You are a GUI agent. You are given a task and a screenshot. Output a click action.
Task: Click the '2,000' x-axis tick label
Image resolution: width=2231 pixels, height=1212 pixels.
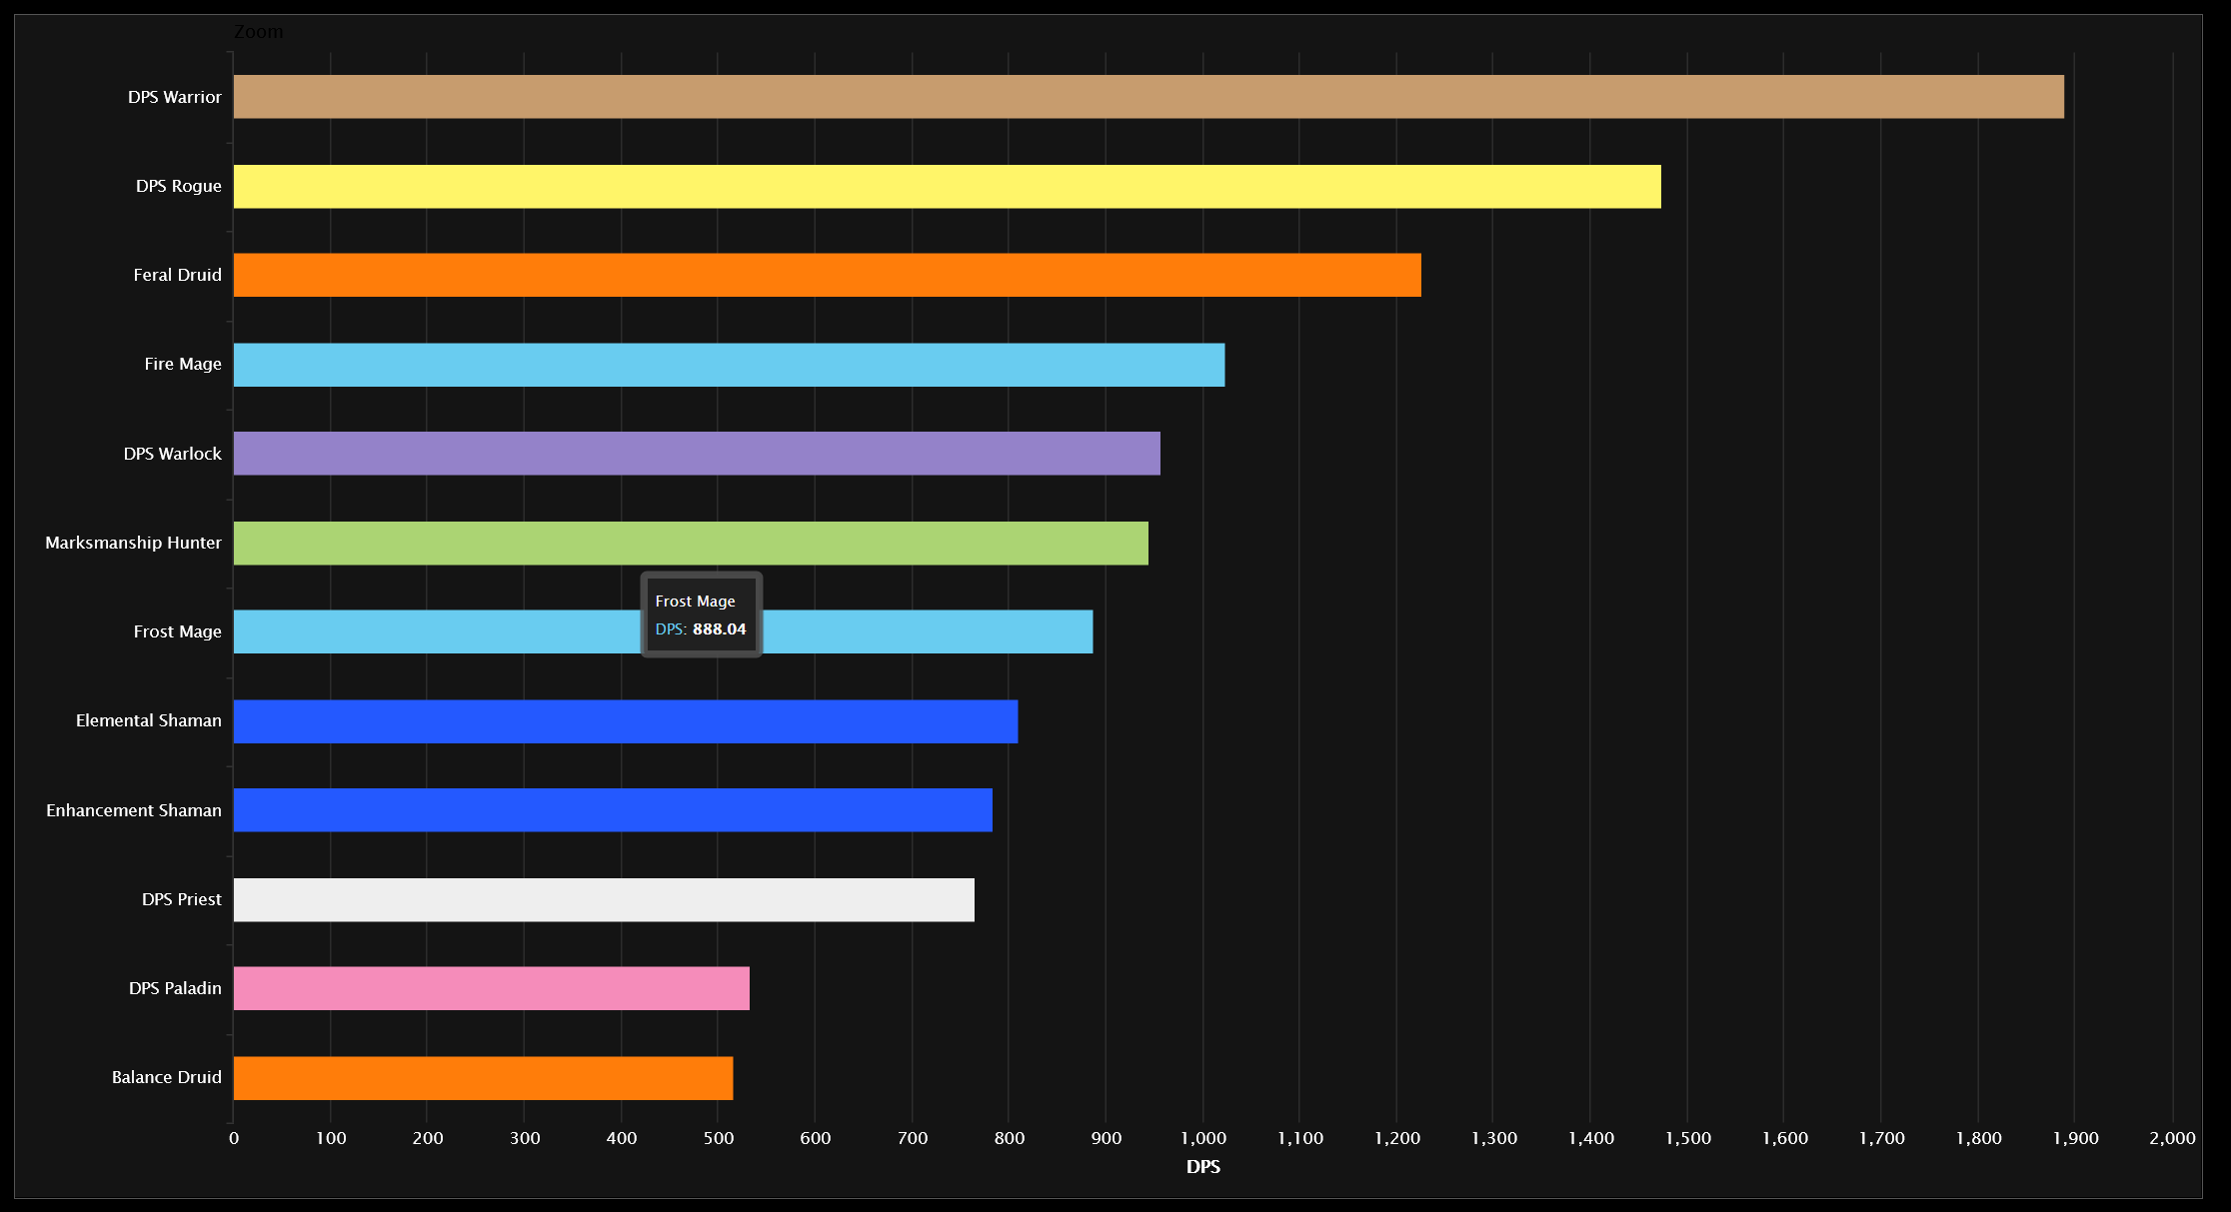(x=2172, y=1138)
